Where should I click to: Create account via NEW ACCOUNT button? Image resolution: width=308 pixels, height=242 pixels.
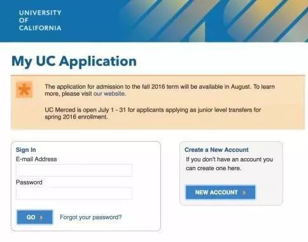pyautogui.click(x=221, y=192)
